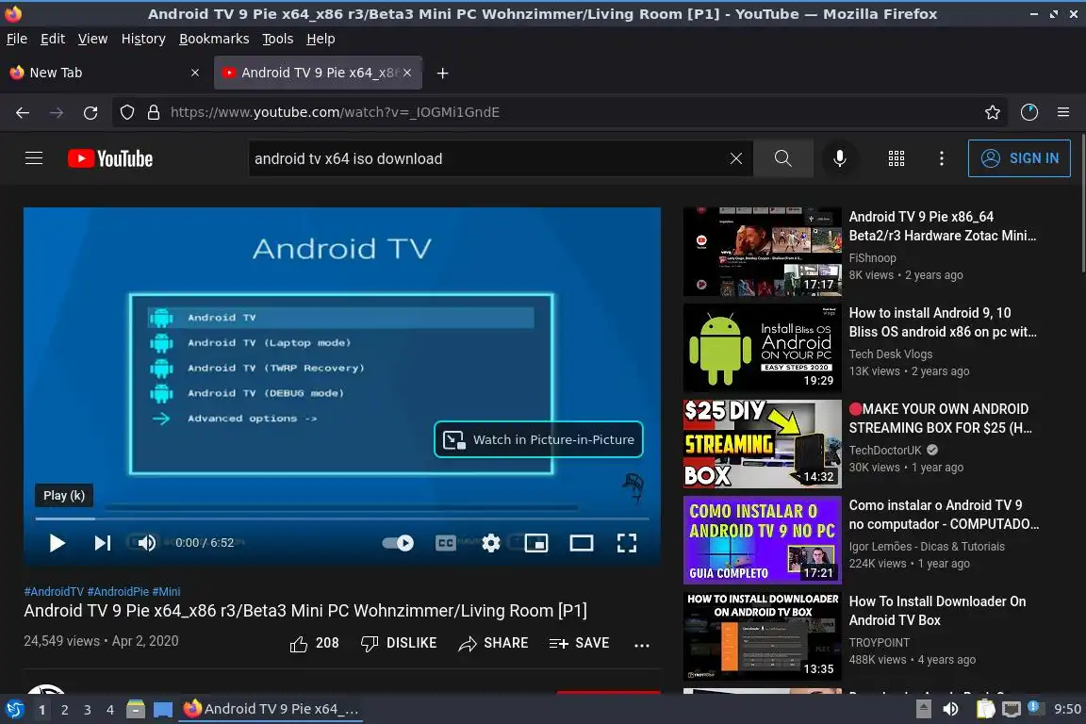The image size is (1086, 724).
Task: Open a new tab with plus
Action: 442,73
